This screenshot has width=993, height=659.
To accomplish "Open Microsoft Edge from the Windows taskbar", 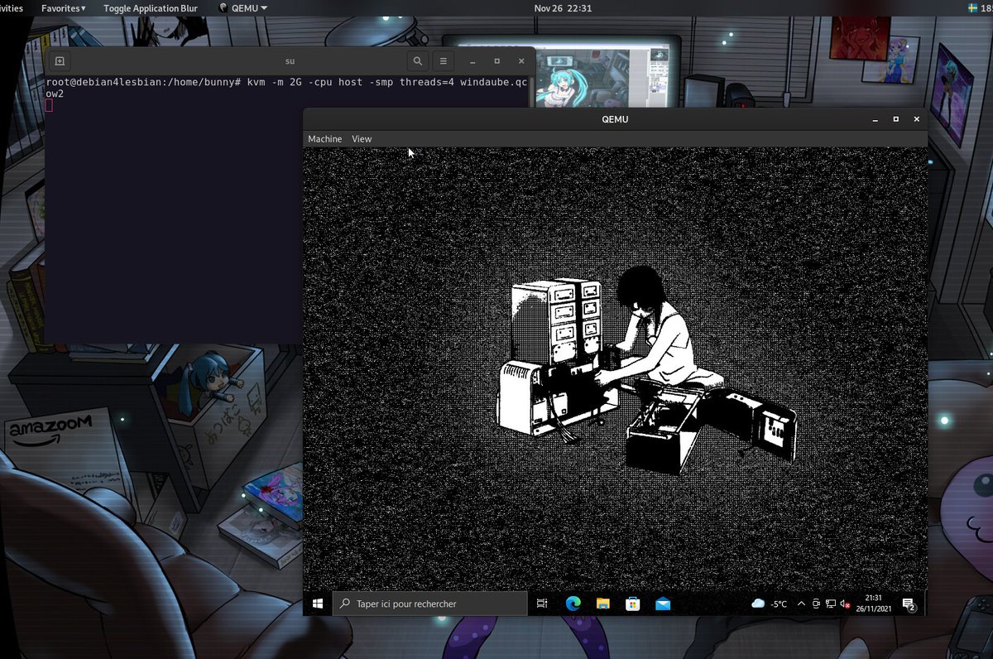I will pos(573,604).
